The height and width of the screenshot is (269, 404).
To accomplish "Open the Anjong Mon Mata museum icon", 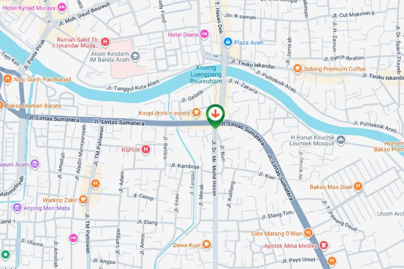I will tap(17, 208).
